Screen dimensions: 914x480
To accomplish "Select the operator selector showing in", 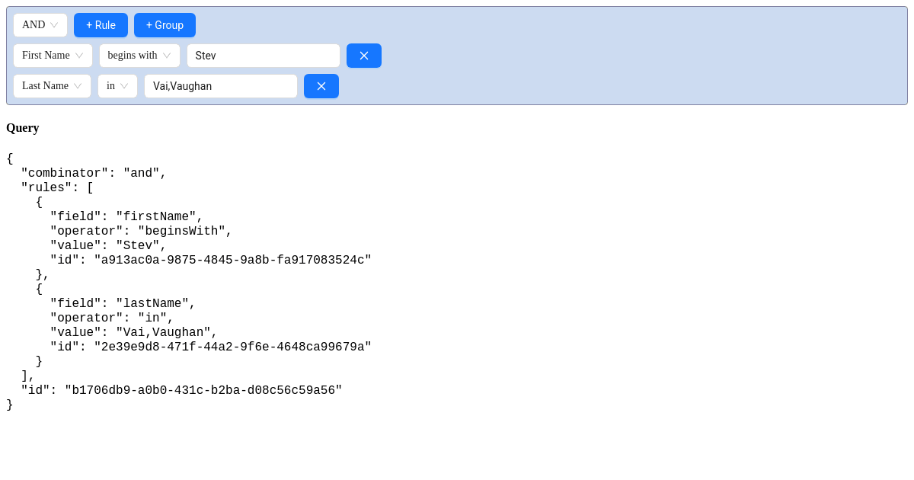I will click(x=117, y=85).
